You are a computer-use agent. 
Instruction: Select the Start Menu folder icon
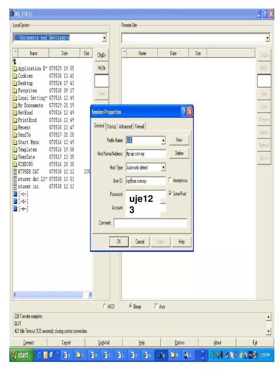click(15, 142)
